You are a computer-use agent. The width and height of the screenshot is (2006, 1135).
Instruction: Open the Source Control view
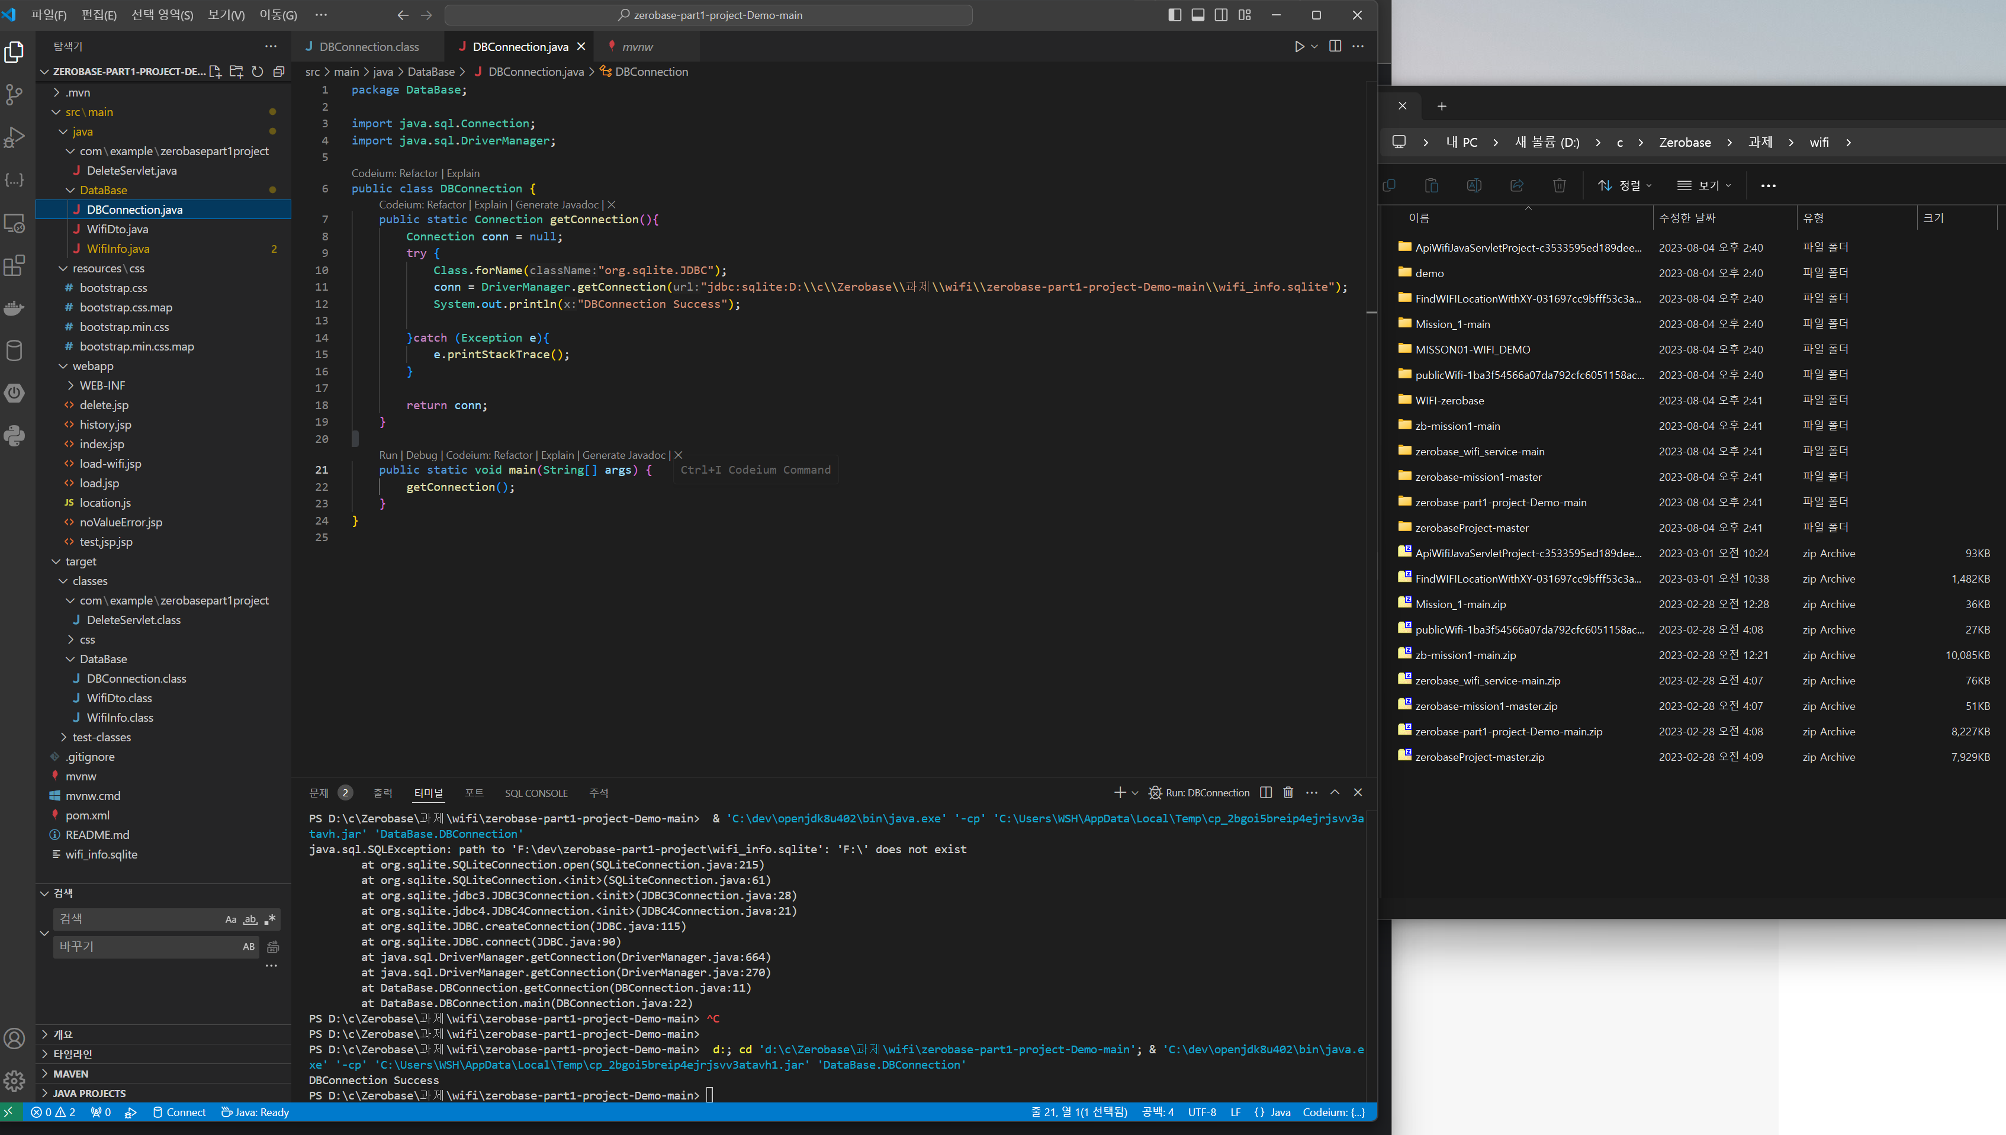coord(14,94)
